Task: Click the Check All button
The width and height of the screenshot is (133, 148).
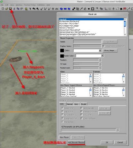Action: [x=105, y=108]
